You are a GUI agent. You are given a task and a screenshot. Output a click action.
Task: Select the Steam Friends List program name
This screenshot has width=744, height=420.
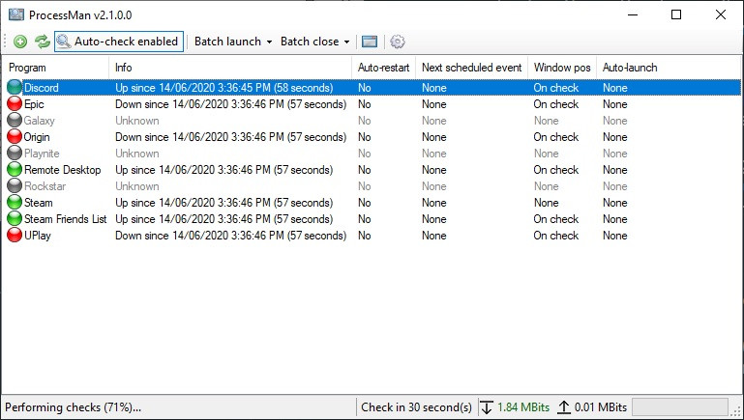tap(66, 219)
